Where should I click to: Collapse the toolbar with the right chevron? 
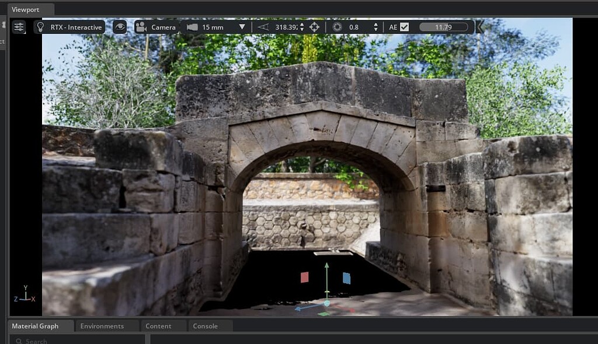point(479,26)
